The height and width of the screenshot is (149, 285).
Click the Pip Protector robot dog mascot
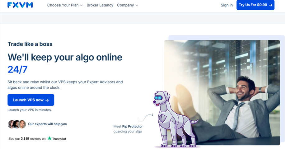(175, 119)
